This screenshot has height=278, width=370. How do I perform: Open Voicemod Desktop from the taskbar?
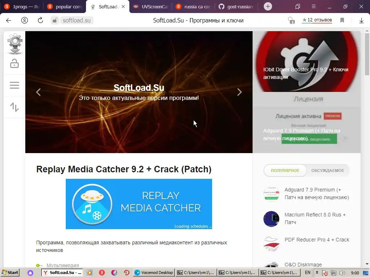pos(154,273)
